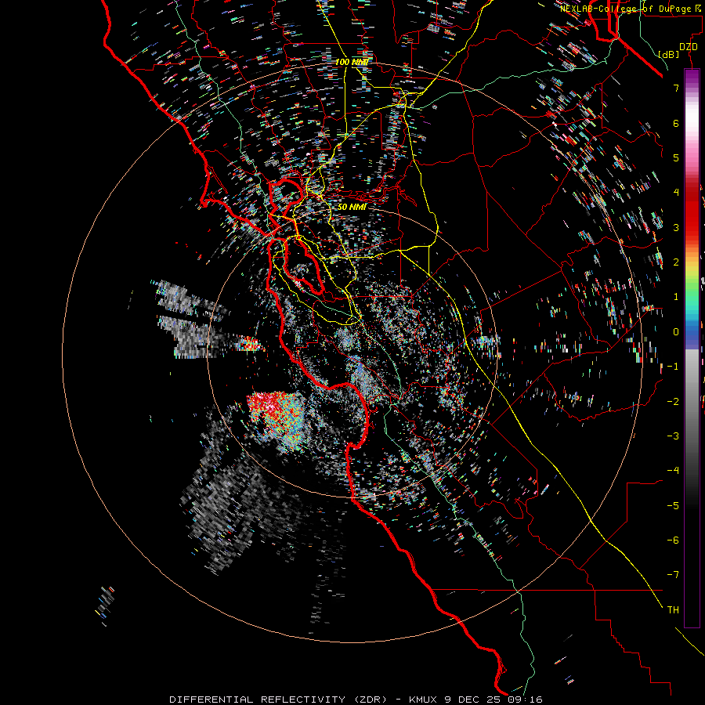The height and width of the screenshot is (705, 705).
Task: Click the "100 NMI" range ring label
Action: [352, 62]
